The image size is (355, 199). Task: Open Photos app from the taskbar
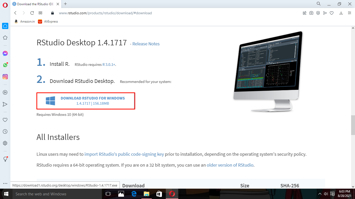pyautogui.click(x=121, y=194)
